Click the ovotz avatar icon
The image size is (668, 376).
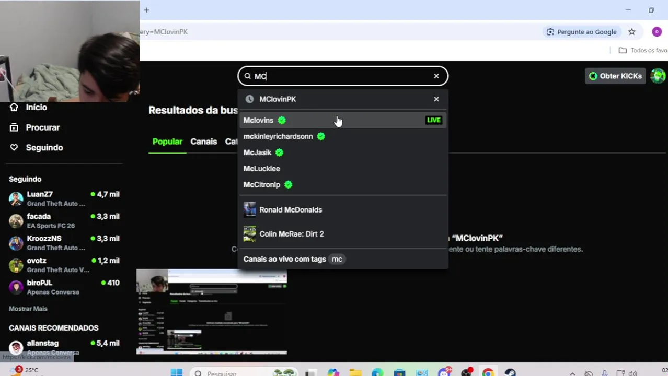pyautogui.click(x=16, y=265)
